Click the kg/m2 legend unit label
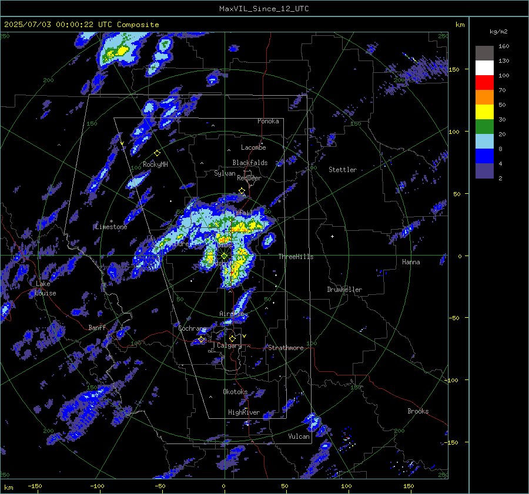 pyautogui.click(x=498, y=32)
